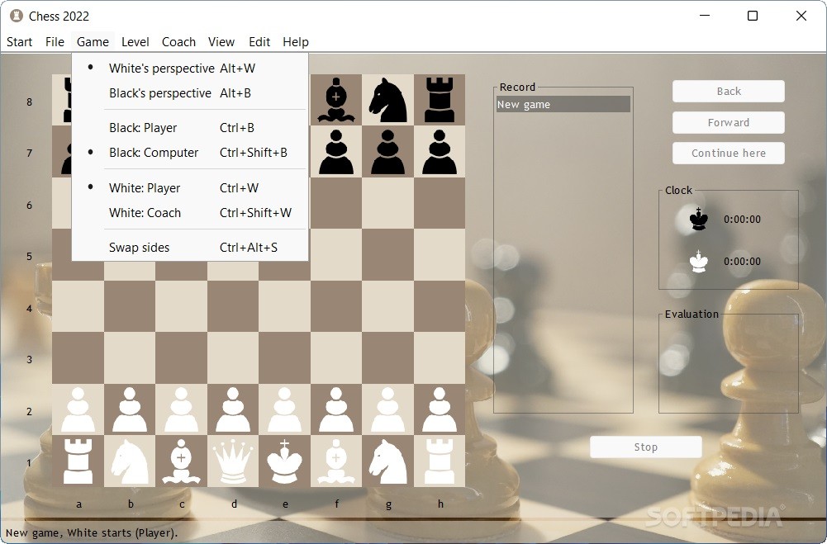Click the Chess 2022 app icon in title bar
This screenshot has height=544, width=827.
[17, 16]
